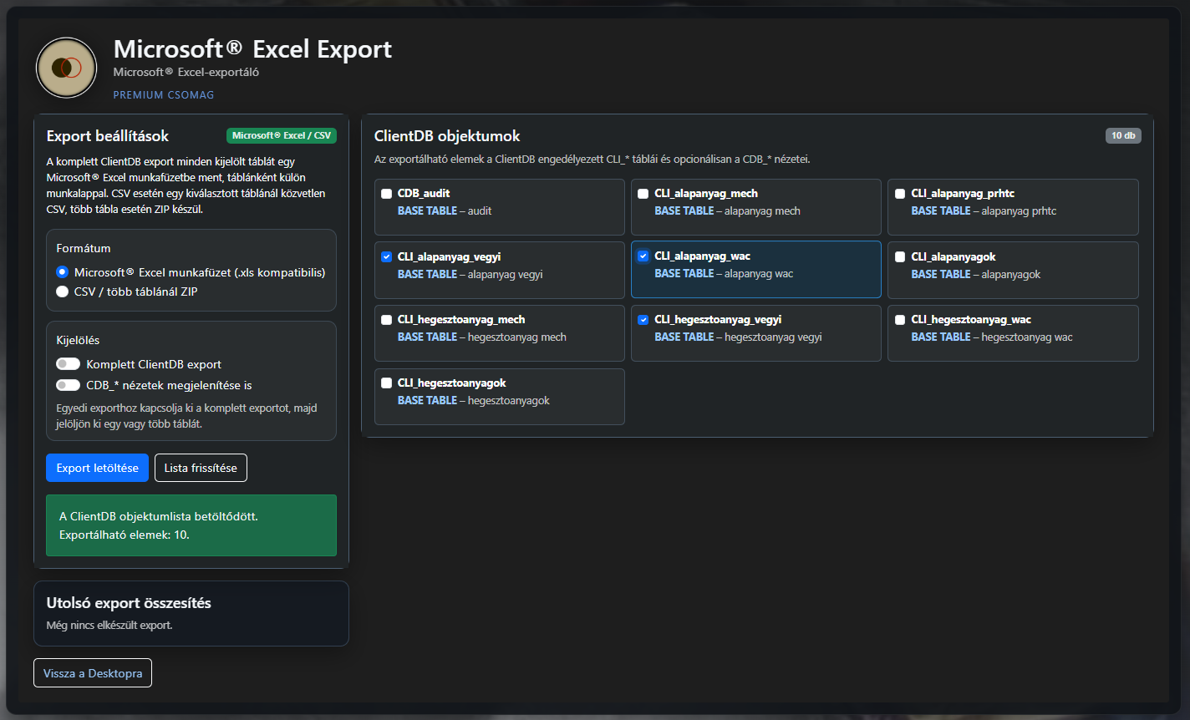Click the Microsoft Excel-exportáló subtitle
Screen dimensions: 1190x720
coord(186,72)
